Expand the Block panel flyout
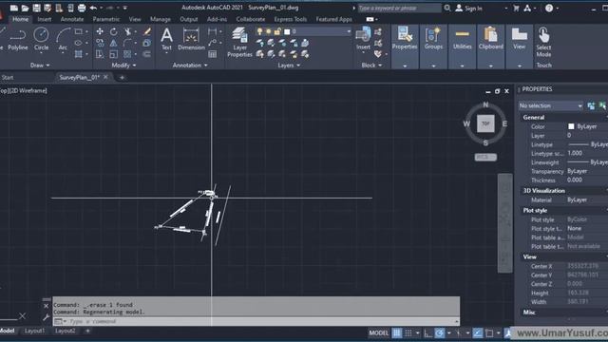608x342 pixels. coord(371,66)
